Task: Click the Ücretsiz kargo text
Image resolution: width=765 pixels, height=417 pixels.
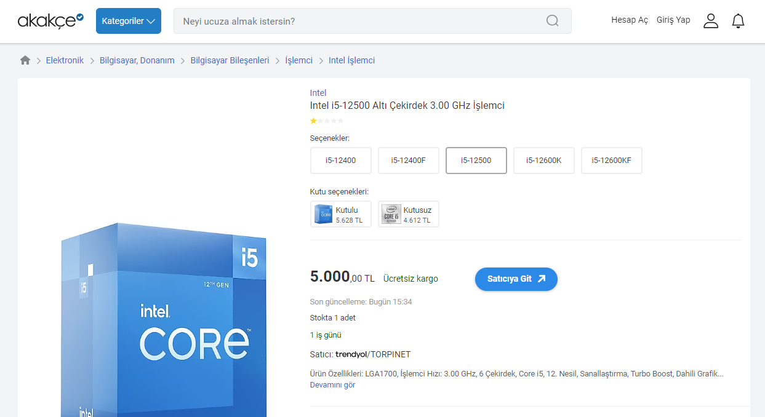Action: 411,279
